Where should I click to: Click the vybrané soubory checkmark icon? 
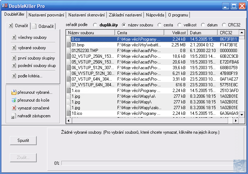(14, 48)
